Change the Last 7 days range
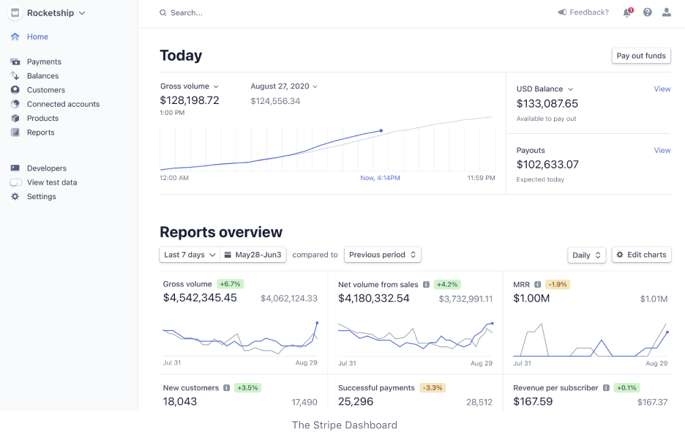This screenshot has width=685, height=432. click(x=189, y=254)
